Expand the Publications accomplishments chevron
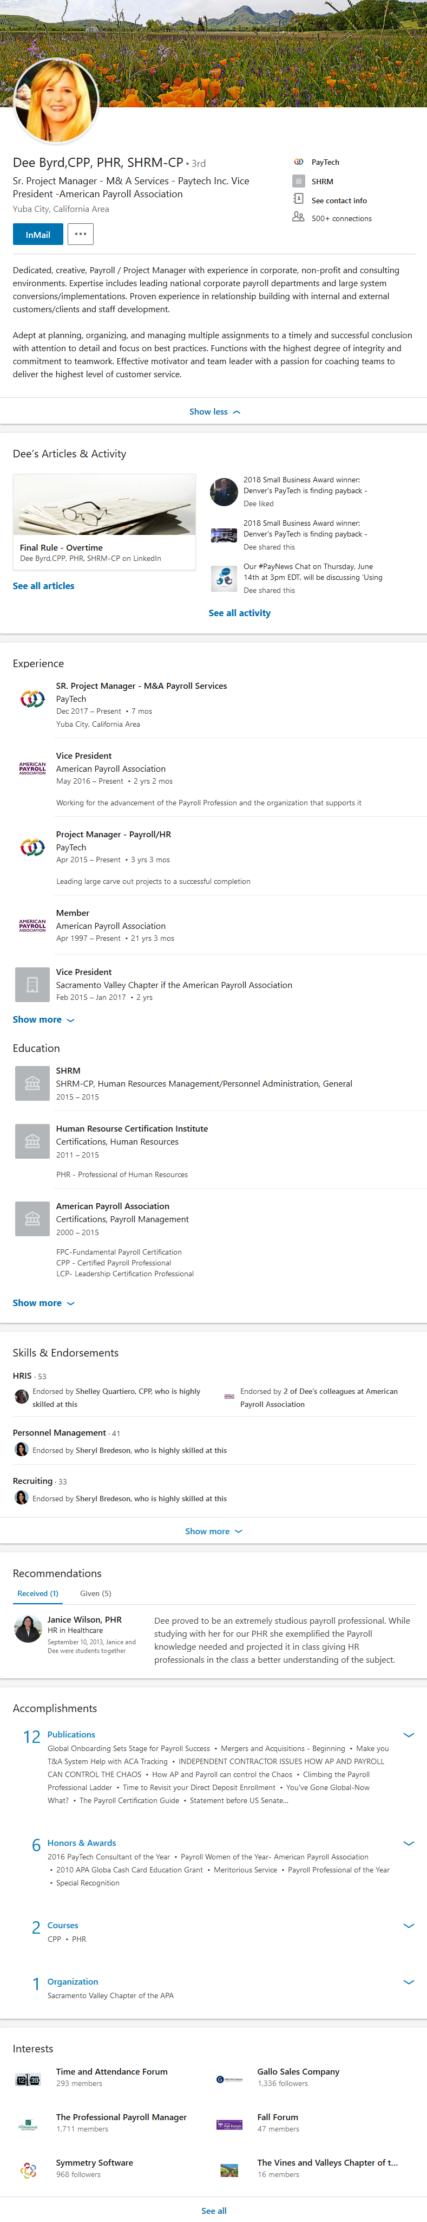 (408, 1735)
